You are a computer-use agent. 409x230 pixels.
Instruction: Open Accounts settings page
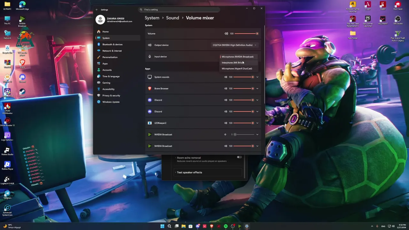click(118, 70)
